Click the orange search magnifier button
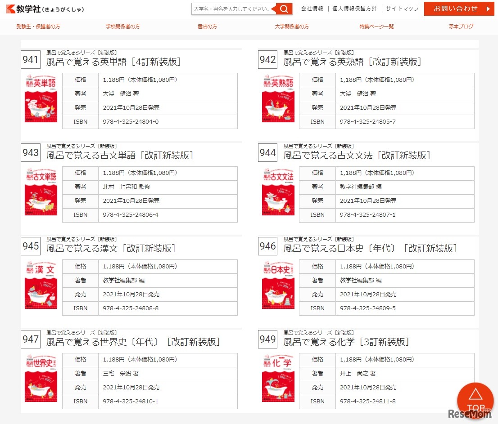 click(x=284, y=9)
